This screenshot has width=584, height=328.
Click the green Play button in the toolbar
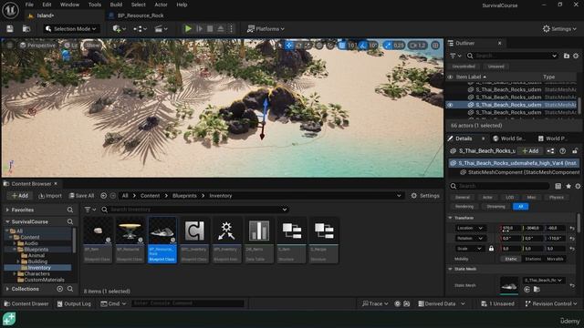point(188,28)
